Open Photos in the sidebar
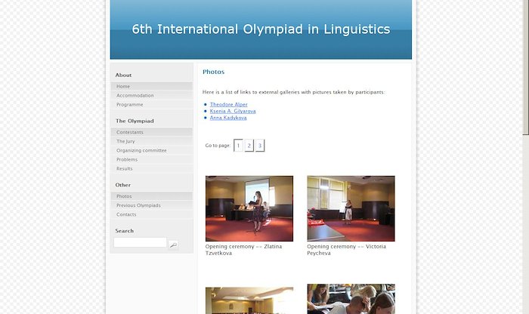Image resolution: width=529 pixels, height=314 pixels. click(x=152, y=196)
